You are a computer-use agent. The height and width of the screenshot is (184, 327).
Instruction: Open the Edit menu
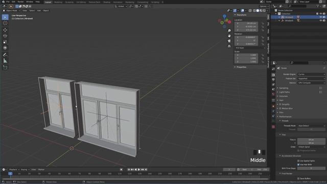pyautogui.click(x=13, y=2)
